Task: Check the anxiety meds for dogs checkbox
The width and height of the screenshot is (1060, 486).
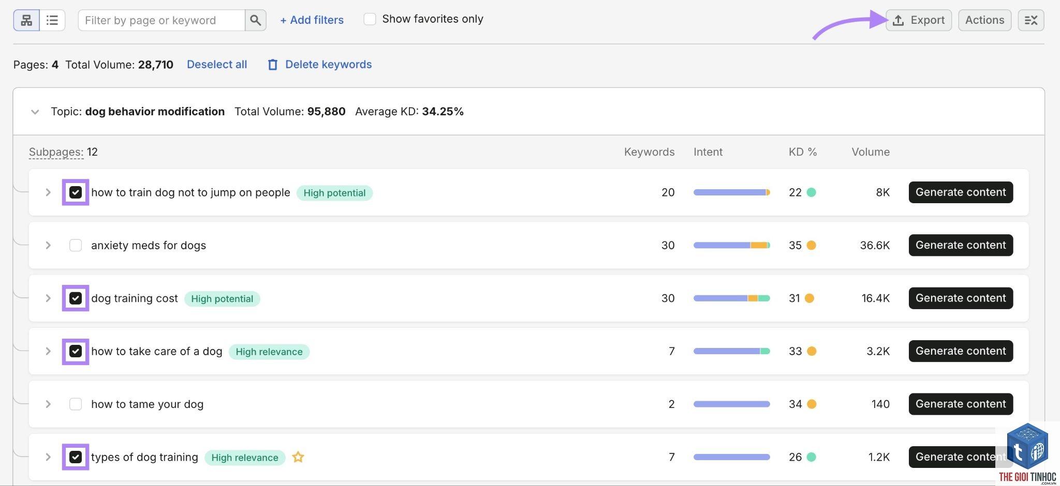Action: (76, 245)
